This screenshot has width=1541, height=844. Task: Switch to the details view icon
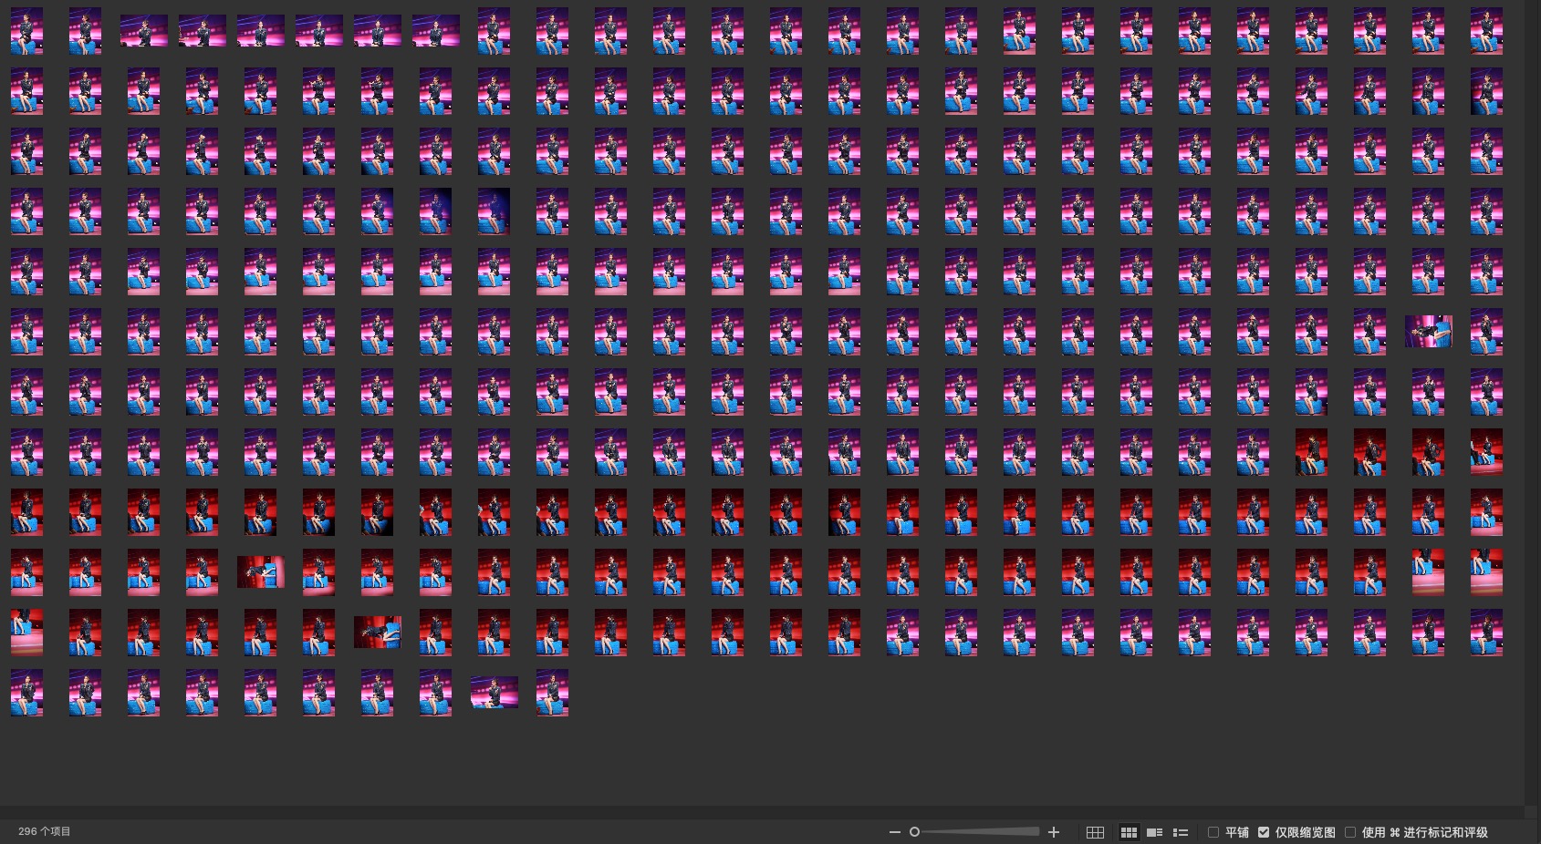click(1154, 832)
